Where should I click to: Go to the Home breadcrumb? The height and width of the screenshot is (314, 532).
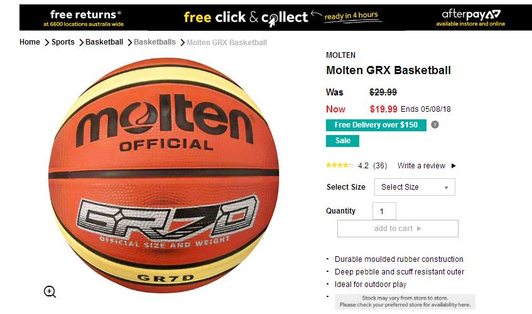[30, 42]
